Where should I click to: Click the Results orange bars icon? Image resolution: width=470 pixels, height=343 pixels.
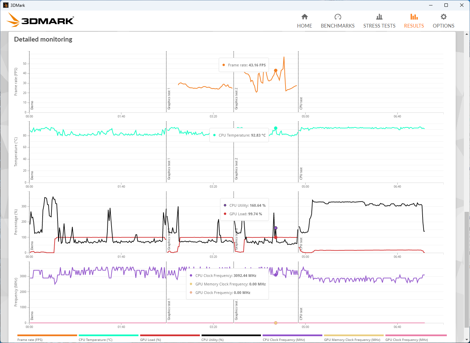(x=414, y=17)
